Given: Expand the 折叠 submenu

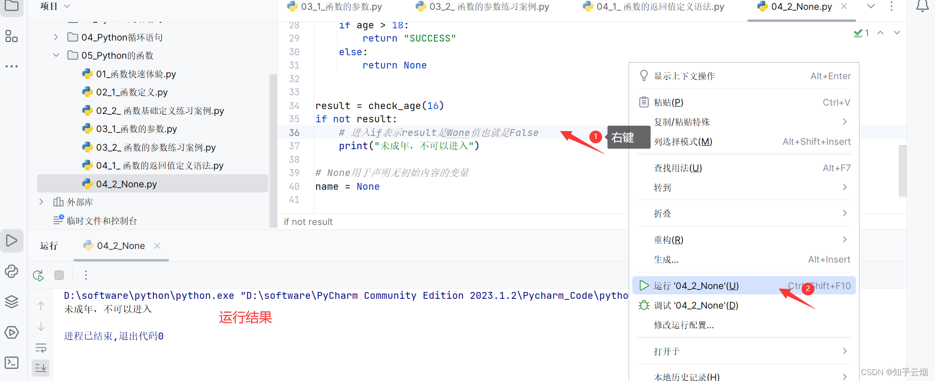Looking at the screenshot, I should tap(844, 213).
